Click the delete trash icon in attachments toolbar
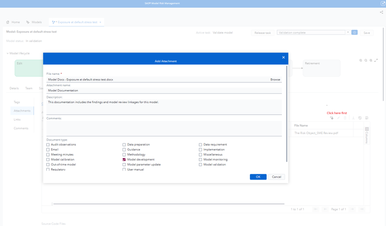The height and width of the screenshot is (226, 386). pos(345,118)
